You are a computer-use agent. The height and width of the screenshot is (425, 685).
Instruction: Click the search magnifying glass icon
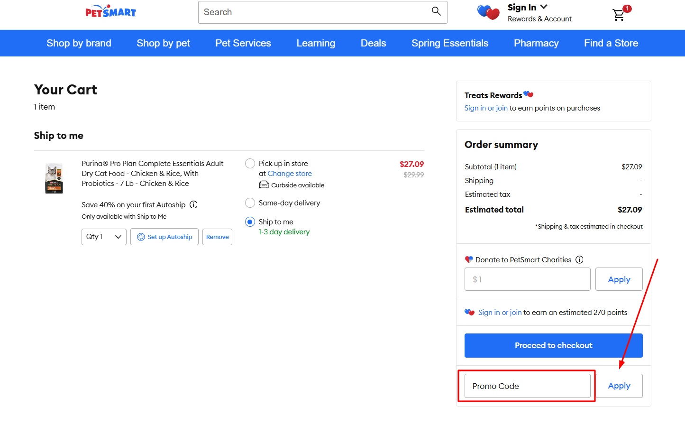click(436, 11)
